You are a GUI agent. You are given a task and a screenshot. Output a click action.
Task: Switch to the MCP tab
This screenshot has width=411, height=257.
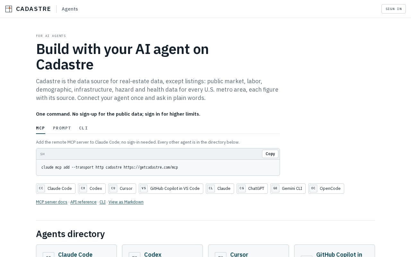coord(40,128)
